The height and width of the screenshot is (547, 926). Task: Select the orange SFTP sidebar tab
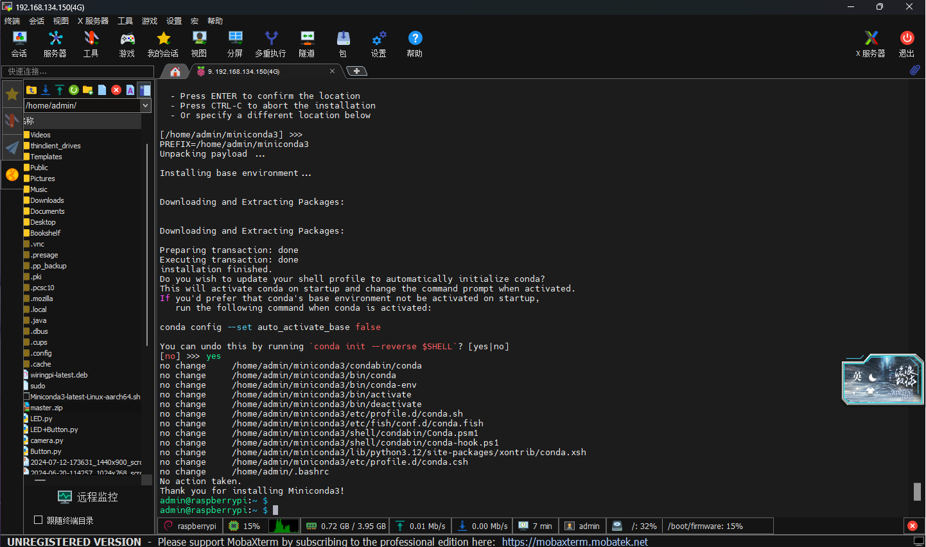coord(12,174)
